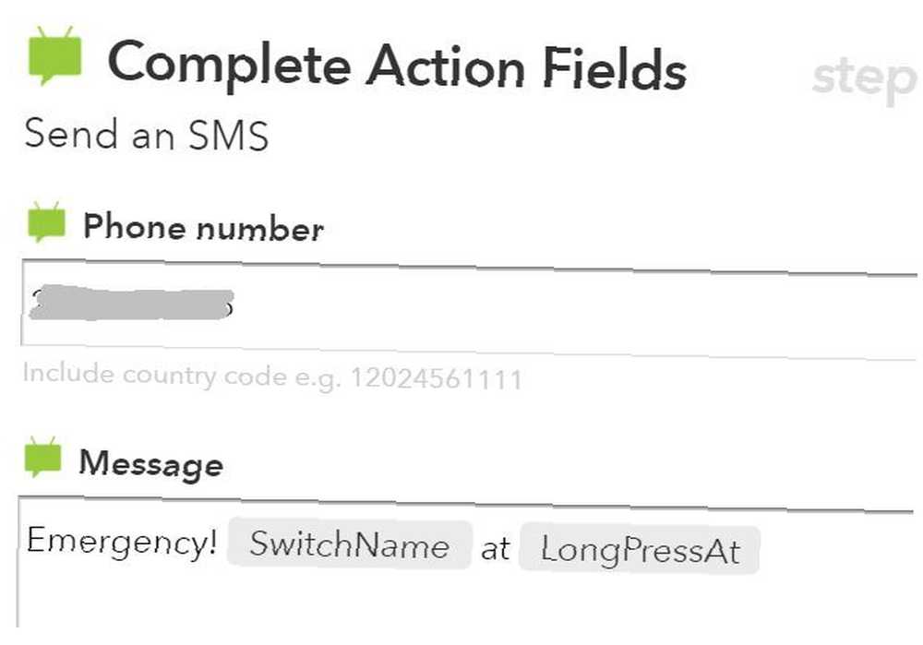Click the Send an SMS subtitle
This screenshot has height=645, width=923.
[x=147, y=134]
